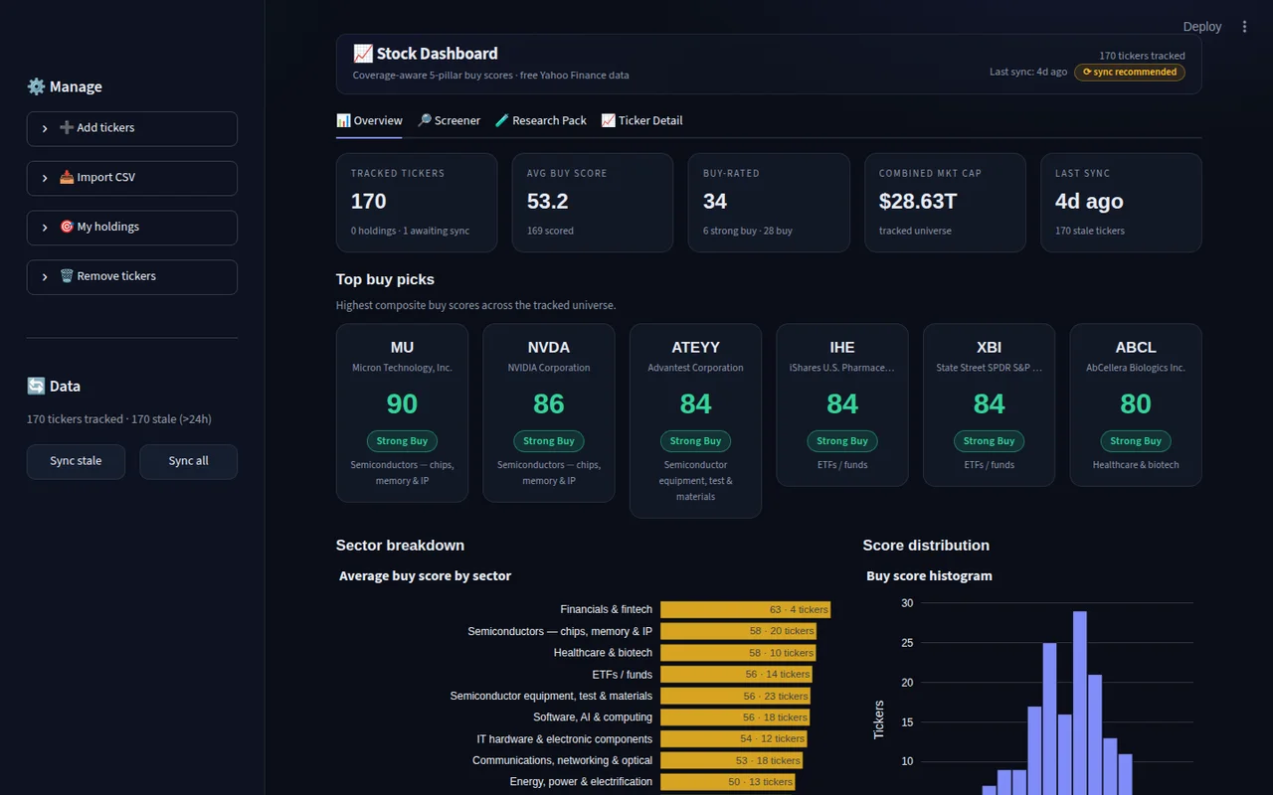This screenshot has width=1273, height=795.
Task: Open the three-dot main menu icon
Action: pos(1244,27)
